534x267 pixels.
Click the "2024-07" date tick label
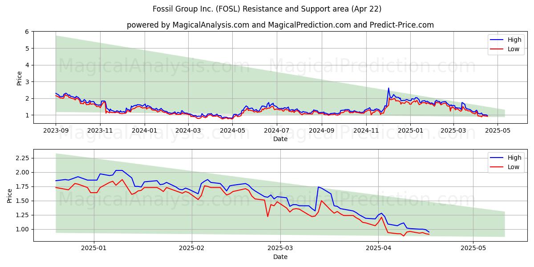click(277, 130)
